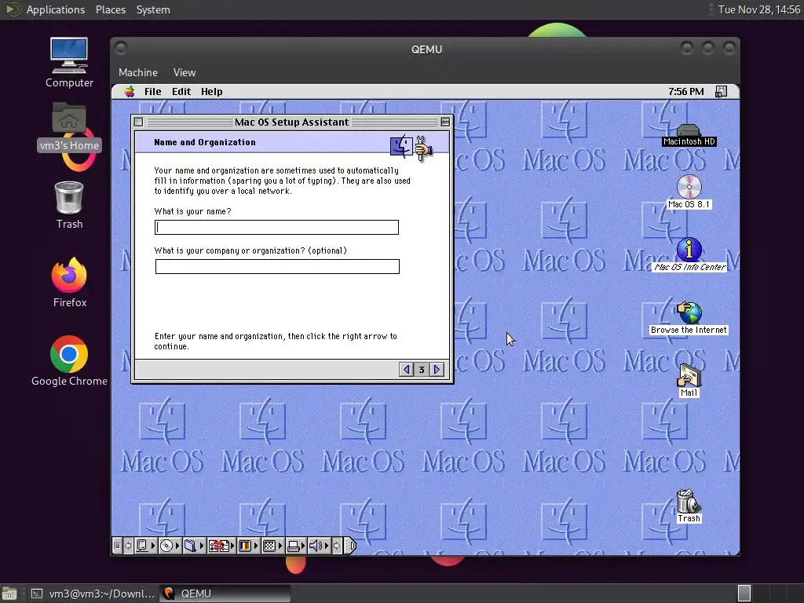Open the AppleTalk computer module in Control Strip
Viewport: 804px width, 603px height.
[x=145, y=546]
